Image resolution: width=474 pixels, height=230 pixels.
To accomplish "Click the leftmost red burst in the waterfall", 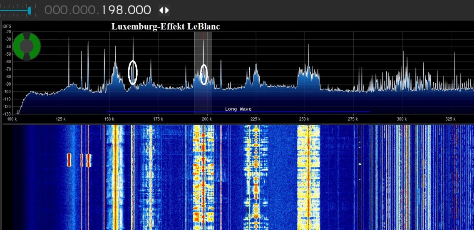I will pyautogui.click(x=69, y=160).
